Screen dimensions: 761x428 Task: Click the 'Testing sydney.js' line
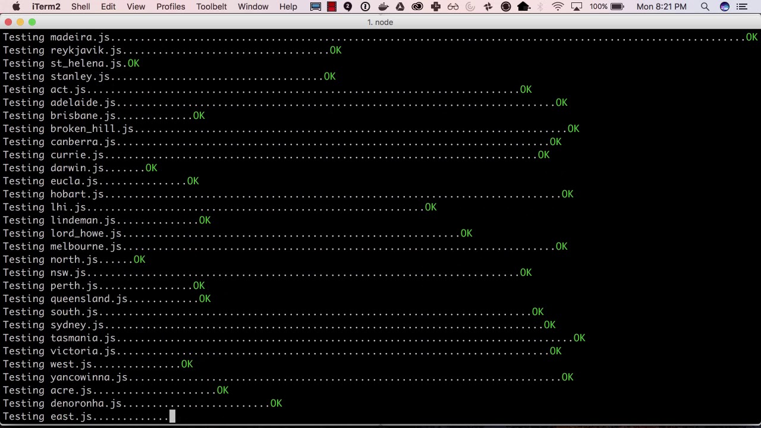coord(279,325)
